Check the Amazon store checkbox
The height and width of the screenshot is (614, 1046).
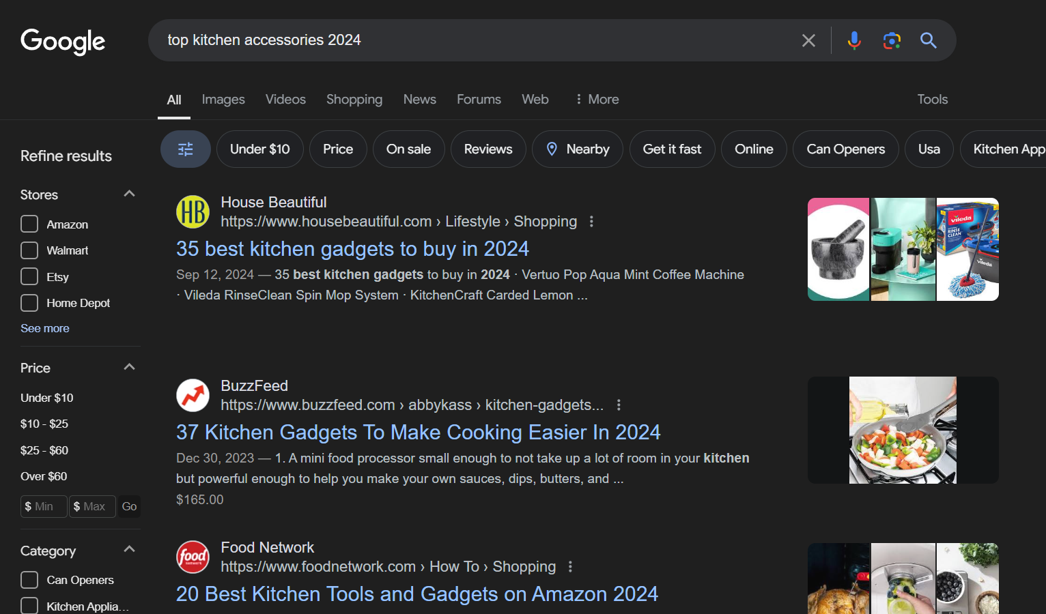(x=29, y=224)
